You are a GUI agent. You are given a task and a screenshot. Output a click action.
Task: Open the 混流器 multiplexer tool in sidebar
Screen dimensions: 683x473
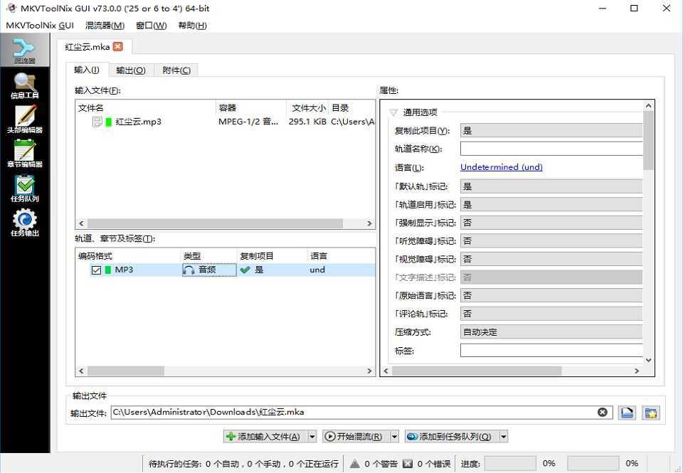pos(24,51)
